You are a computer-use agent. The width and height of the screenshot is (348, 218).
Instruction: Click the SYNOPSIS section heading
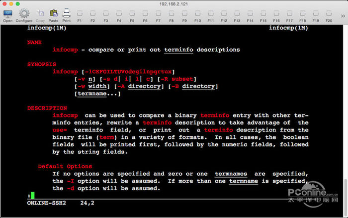41,64
